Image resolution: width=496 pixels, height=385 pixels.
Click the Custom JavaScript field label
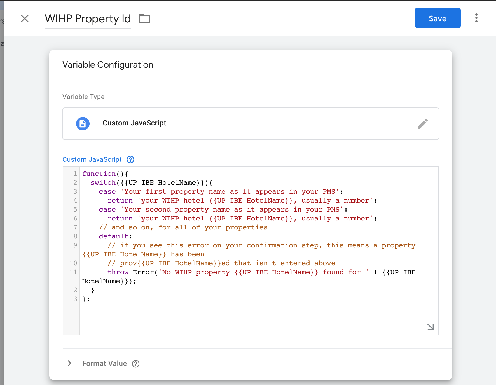point(92,159)
